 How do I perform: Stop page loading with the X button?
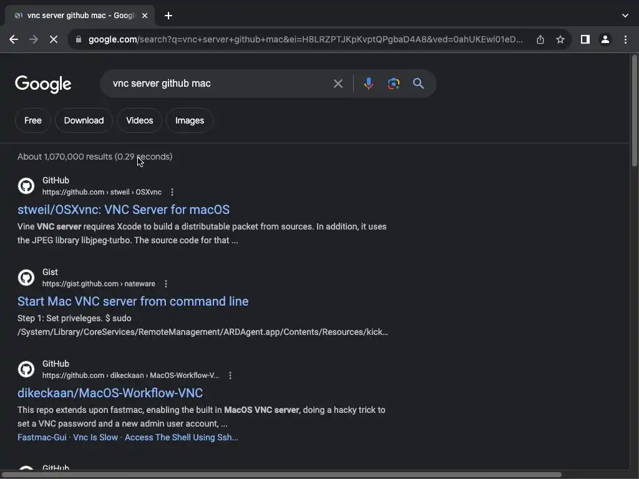click(x=54, y=39)
